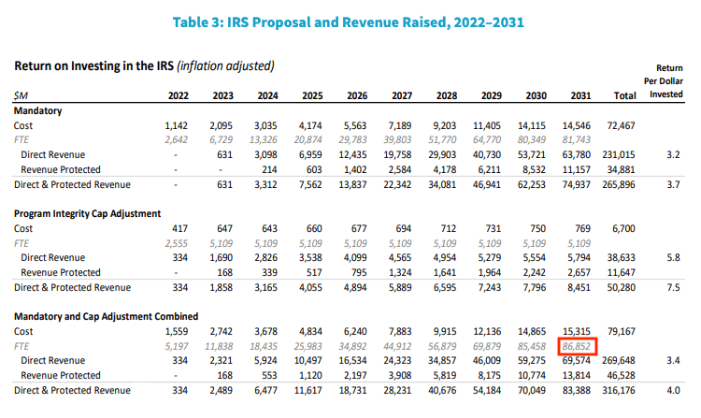Screen dimensions: 701x418
Task: Select the grand total "316,176"
Action: click(619, 390)
